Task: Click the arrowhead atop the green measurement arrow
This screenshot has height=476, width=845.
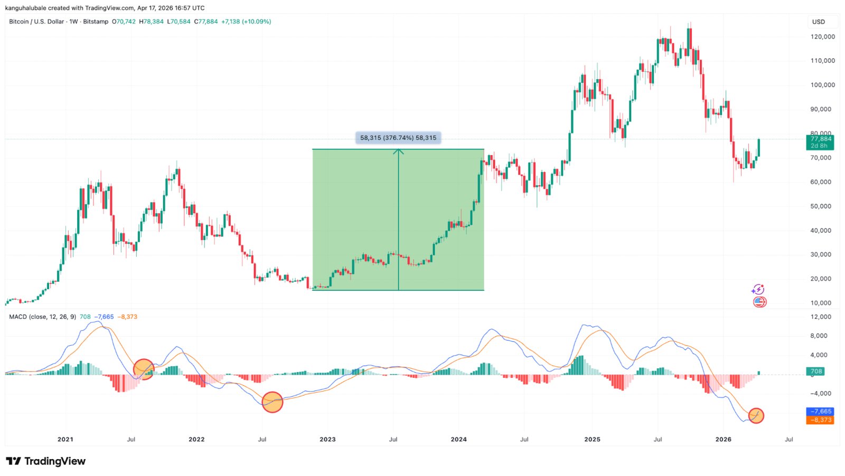Action: click(x=399, y=152)
